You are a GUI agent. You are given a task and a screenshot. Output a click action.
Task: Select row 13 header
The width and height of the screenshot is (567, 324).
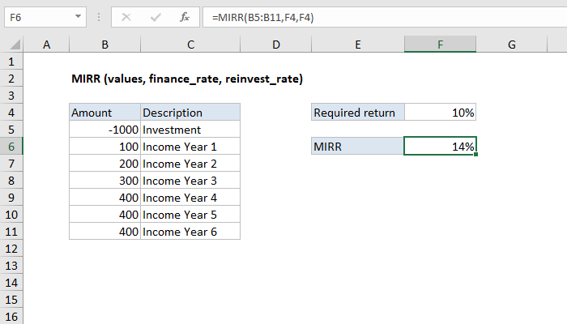point(11,266)
